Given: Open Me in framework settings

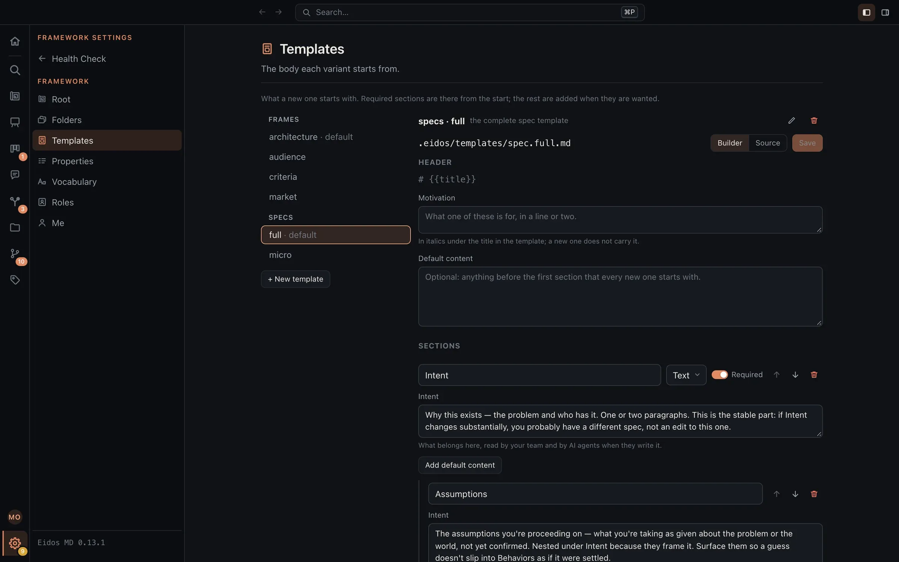Looking at the screenshot, I should pyautogui.click(x=107, y=223).
